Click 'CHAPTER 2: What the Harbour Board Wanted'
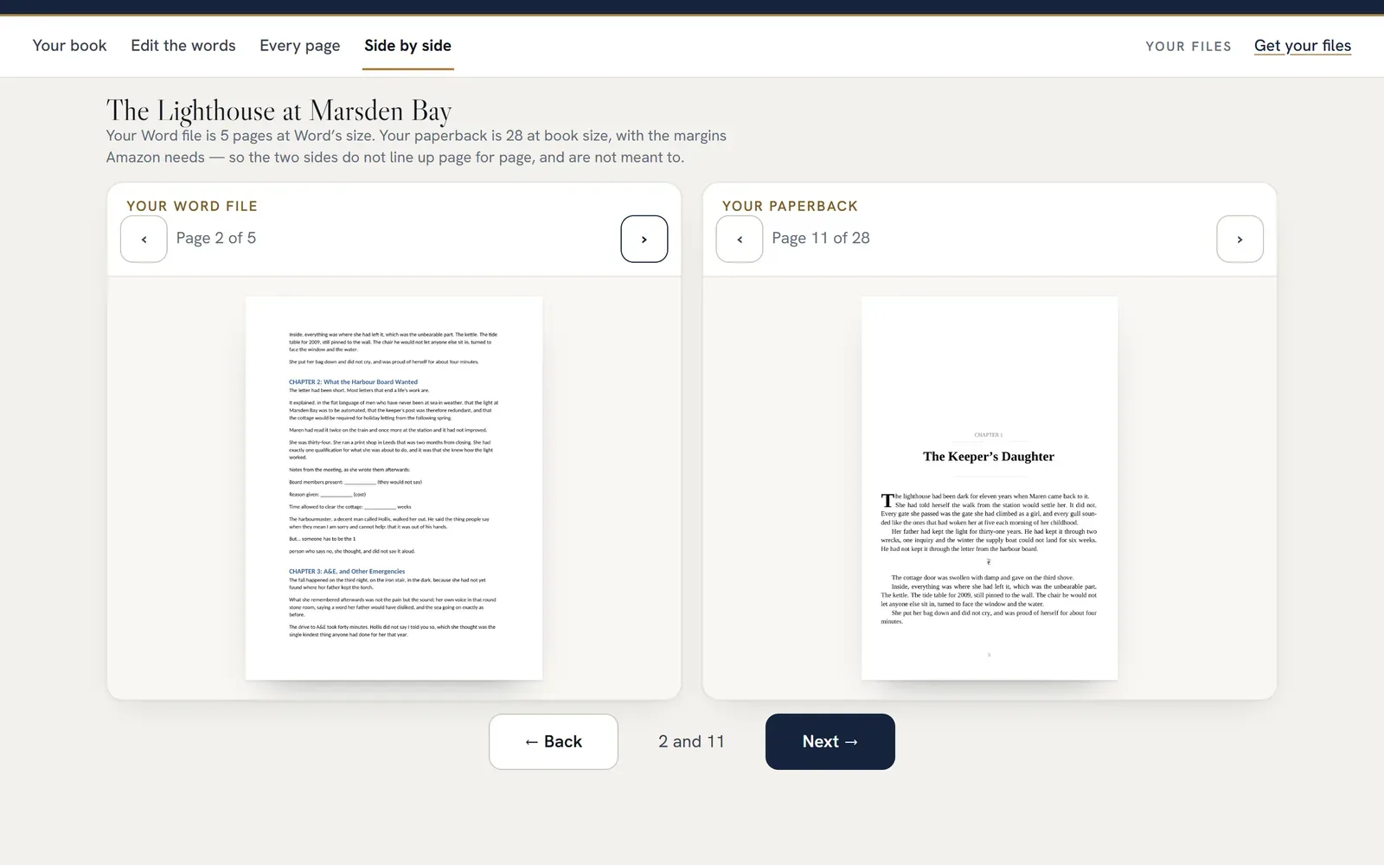1384x865 pixels. click(353, 381)
